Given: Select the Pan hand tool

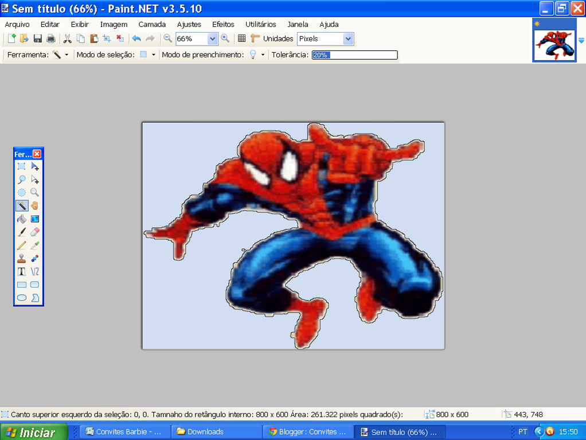Looking at the screenshot, I should (35, 205).
